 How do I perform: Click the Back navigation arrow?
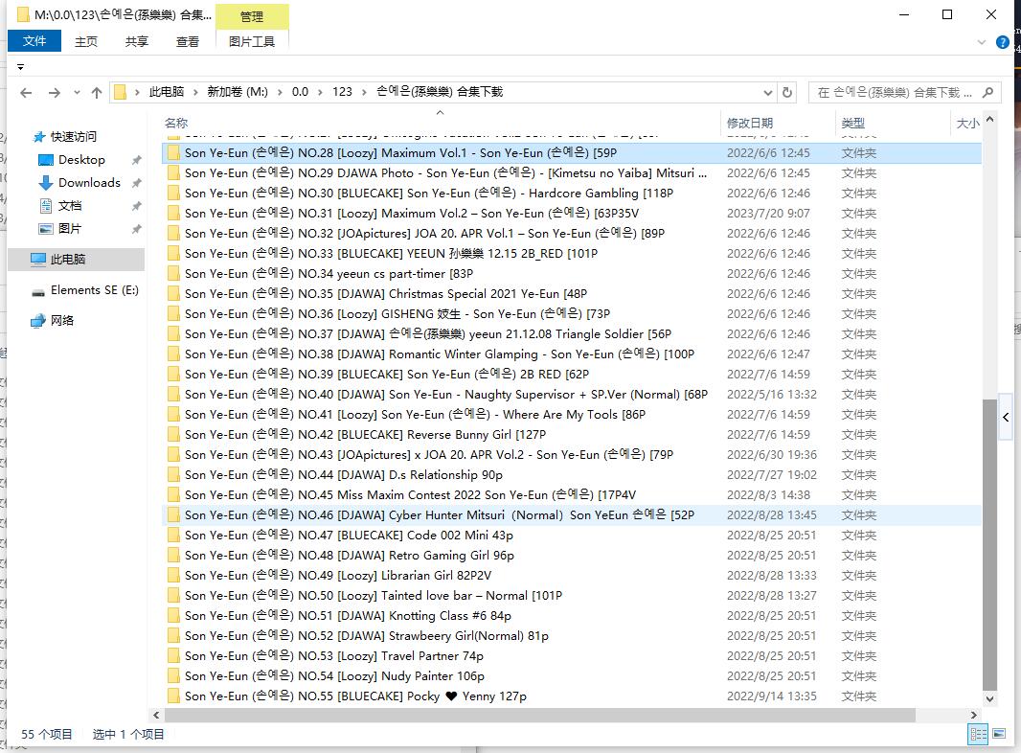tap(26, 93)
